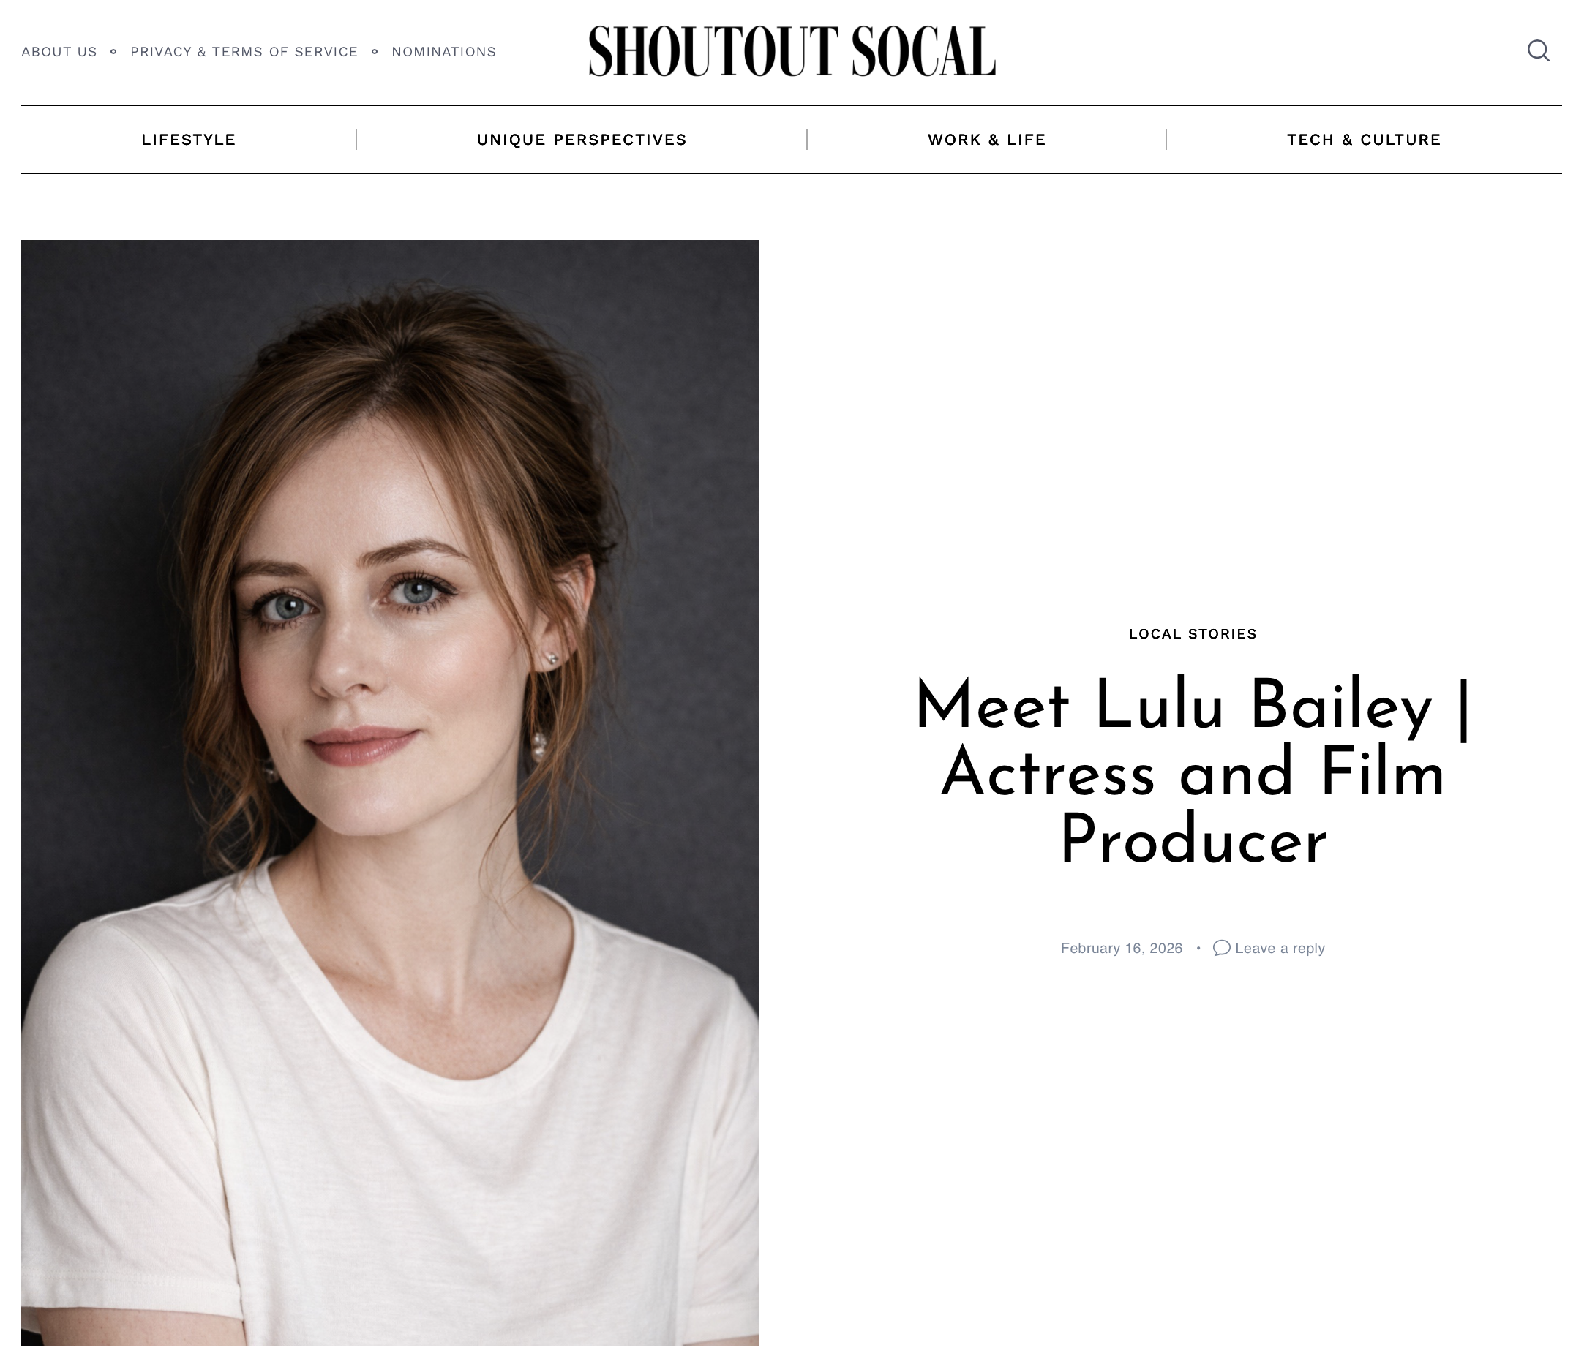Viewport: 1595px width, 1356px height.
Task: Click the Leave a reply link
Action: click(1280, 948)
